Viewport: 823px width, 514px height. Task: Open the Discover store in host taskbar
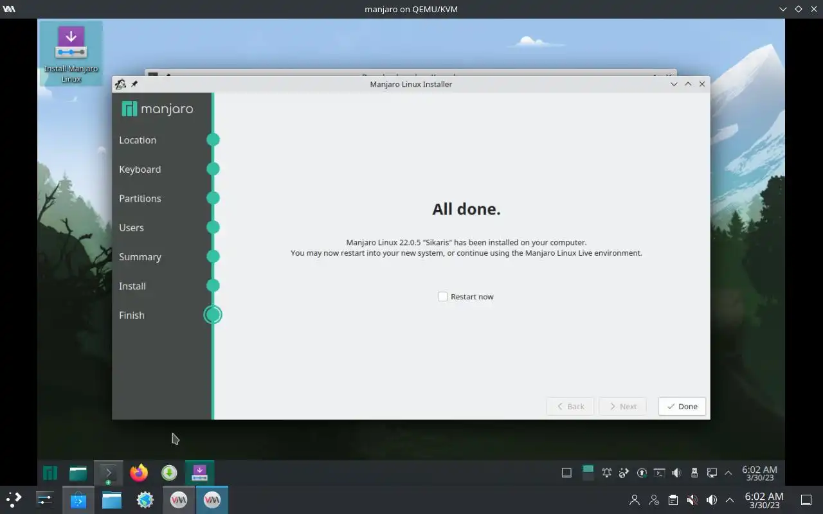pos(78,499)
